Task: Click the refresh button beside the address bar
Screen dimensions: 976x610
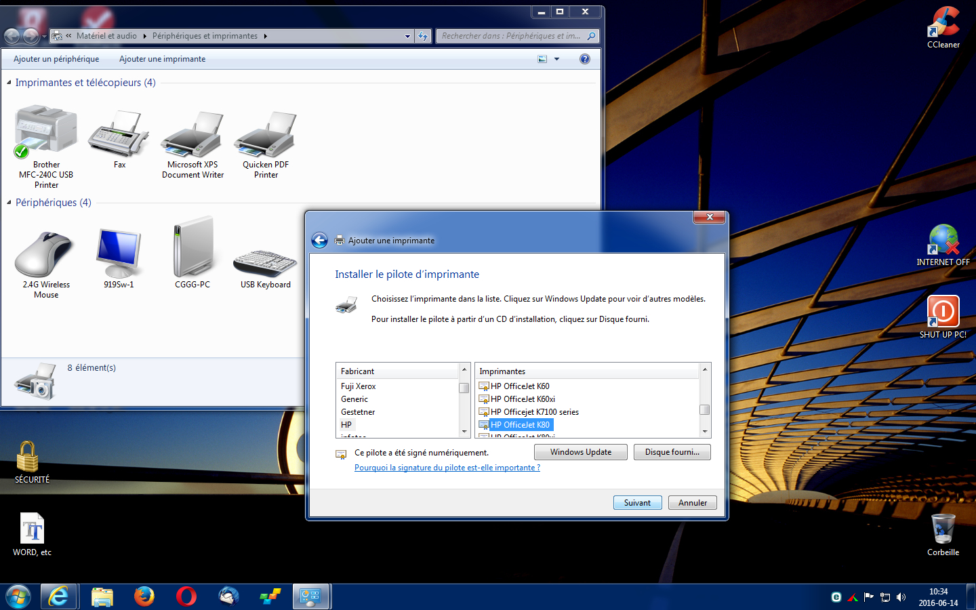Action: [x=423, y=36]
